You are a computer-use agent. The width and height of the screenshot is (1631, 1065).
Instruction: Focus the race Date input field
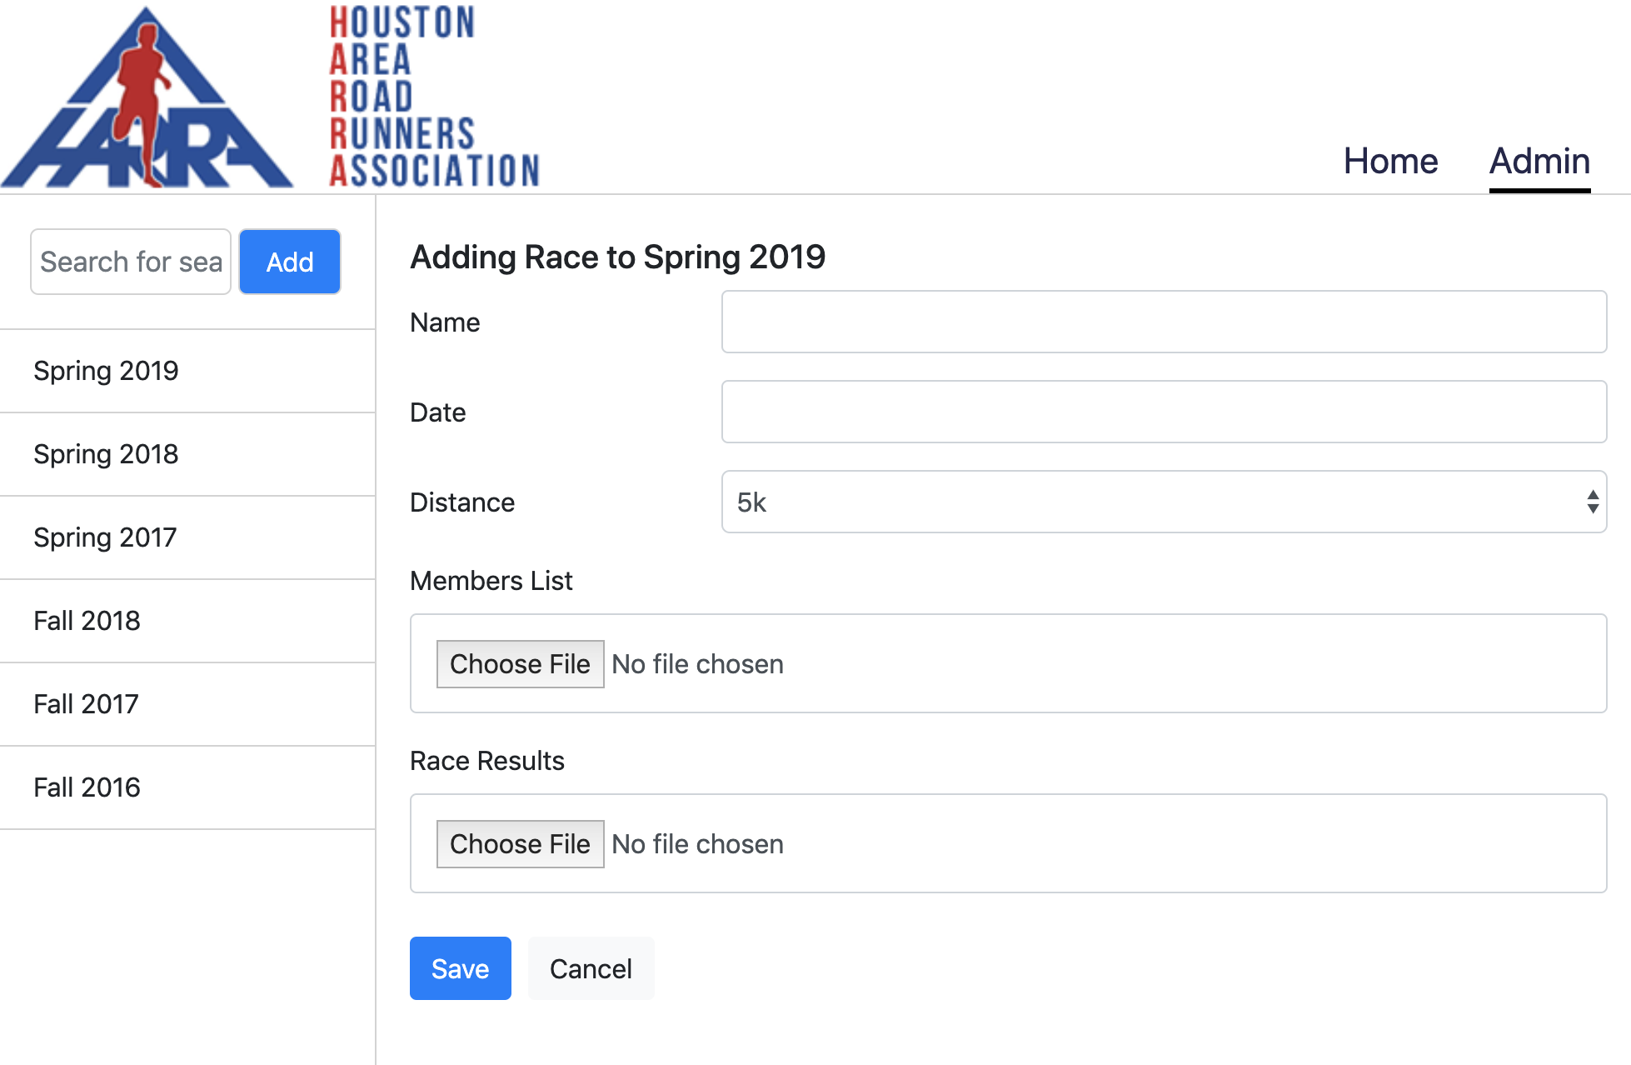(1164, 412)
